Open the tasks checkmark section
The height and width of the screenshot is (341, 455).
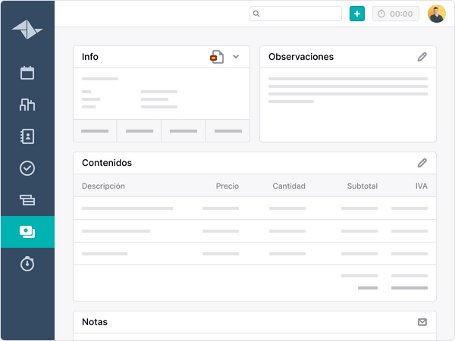pos(27,168)
